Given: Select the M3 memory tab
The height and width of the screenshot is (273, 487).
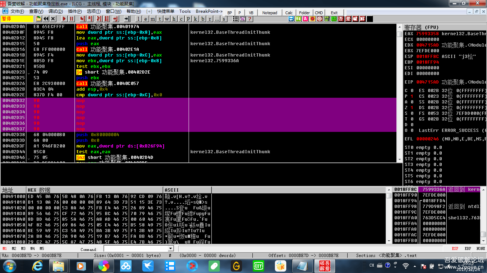Looking at the screenshot, I should coord(23,248).
